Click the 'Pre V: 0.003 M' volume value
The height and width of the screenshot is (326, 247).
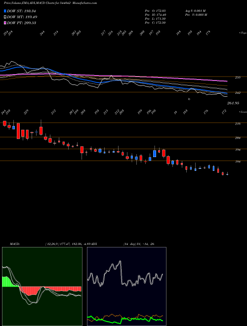[x=196, y=14]
